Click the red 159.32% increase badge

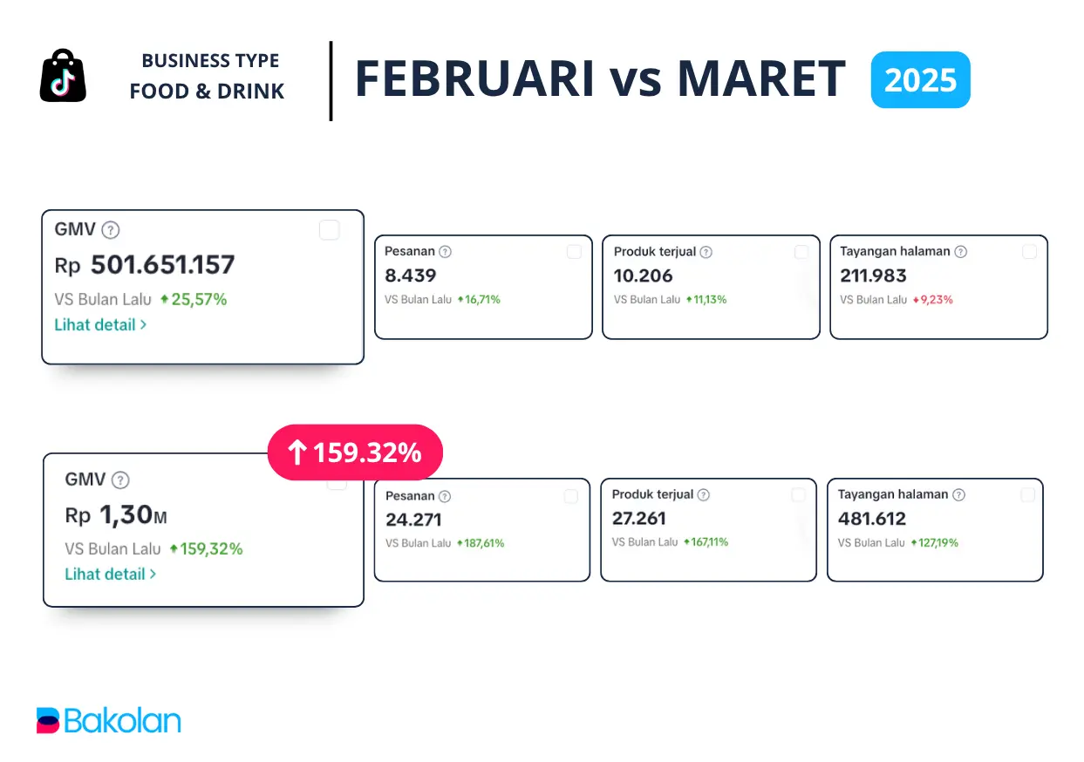pyautogui.click(x=355, y=452)
